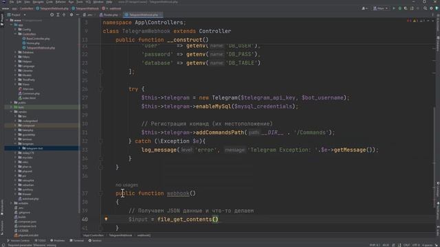Select opened file in Project panel
Viewport: 440px width, 247px height.
click(x=52, y=14)
